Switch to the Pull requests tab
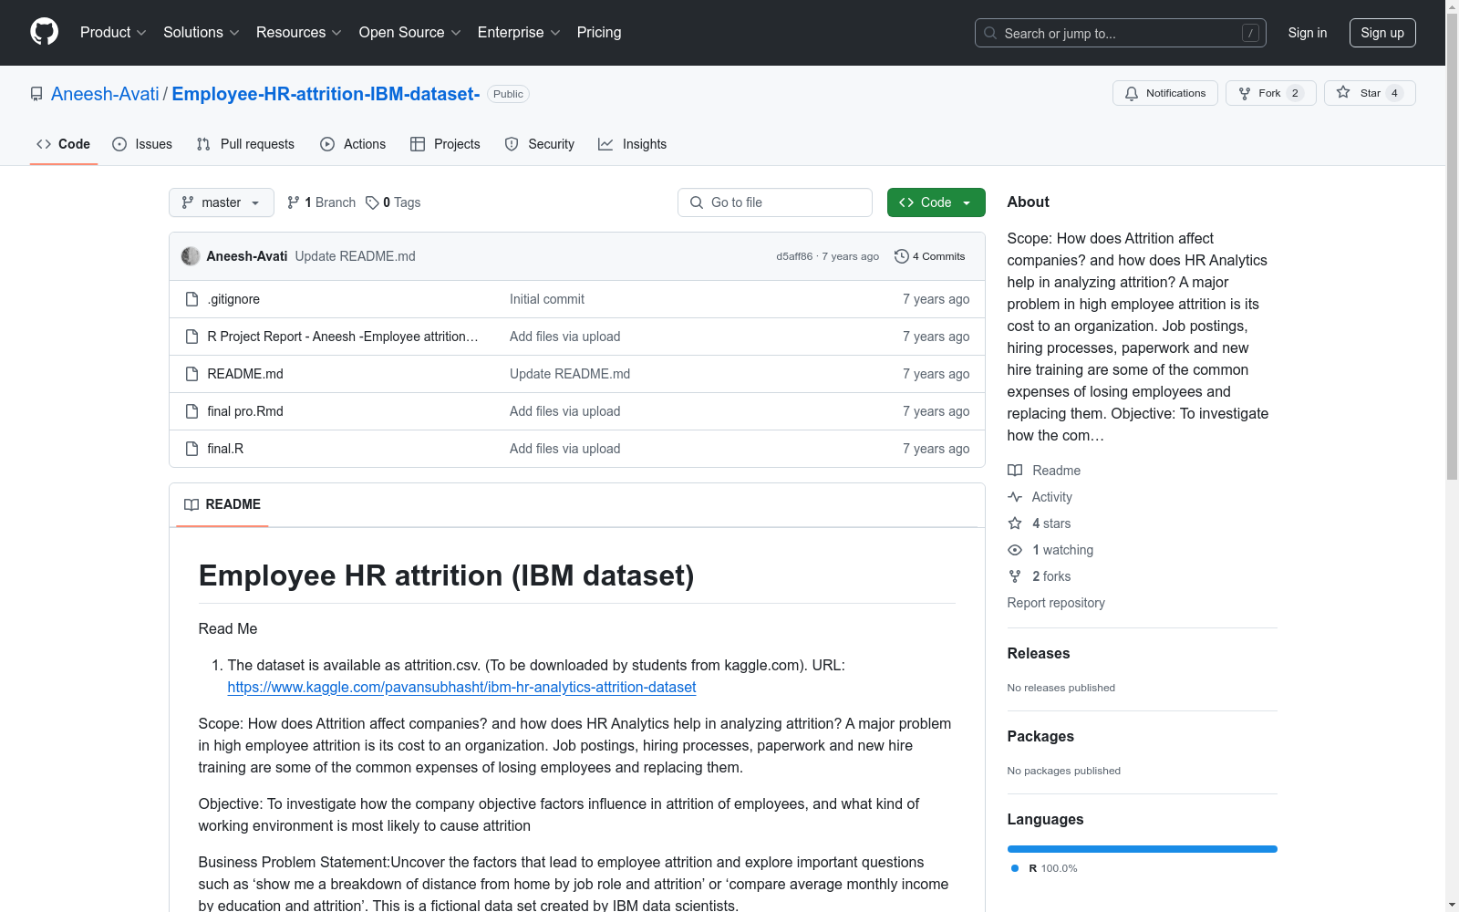Viewport: 1459px width, 912px height. (245, 144)
